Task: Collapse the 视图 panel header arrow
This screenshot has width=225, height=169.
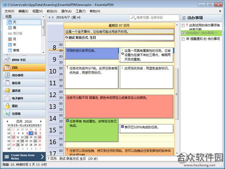Action: (43, 17)
